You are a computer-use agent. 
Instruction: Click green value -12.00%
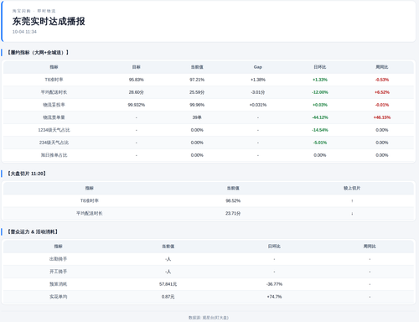tap(320, 92)
